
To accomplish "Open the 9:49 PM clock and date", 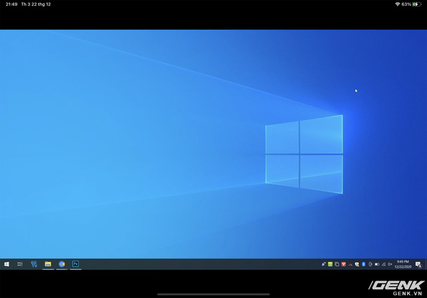I will [402, 264].
